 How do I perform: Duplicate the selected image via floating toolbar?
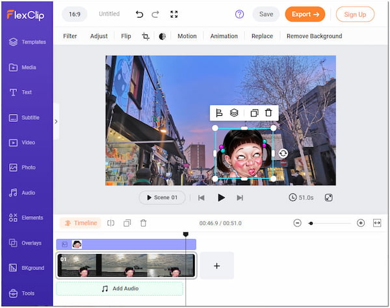(x=254, y=113)
